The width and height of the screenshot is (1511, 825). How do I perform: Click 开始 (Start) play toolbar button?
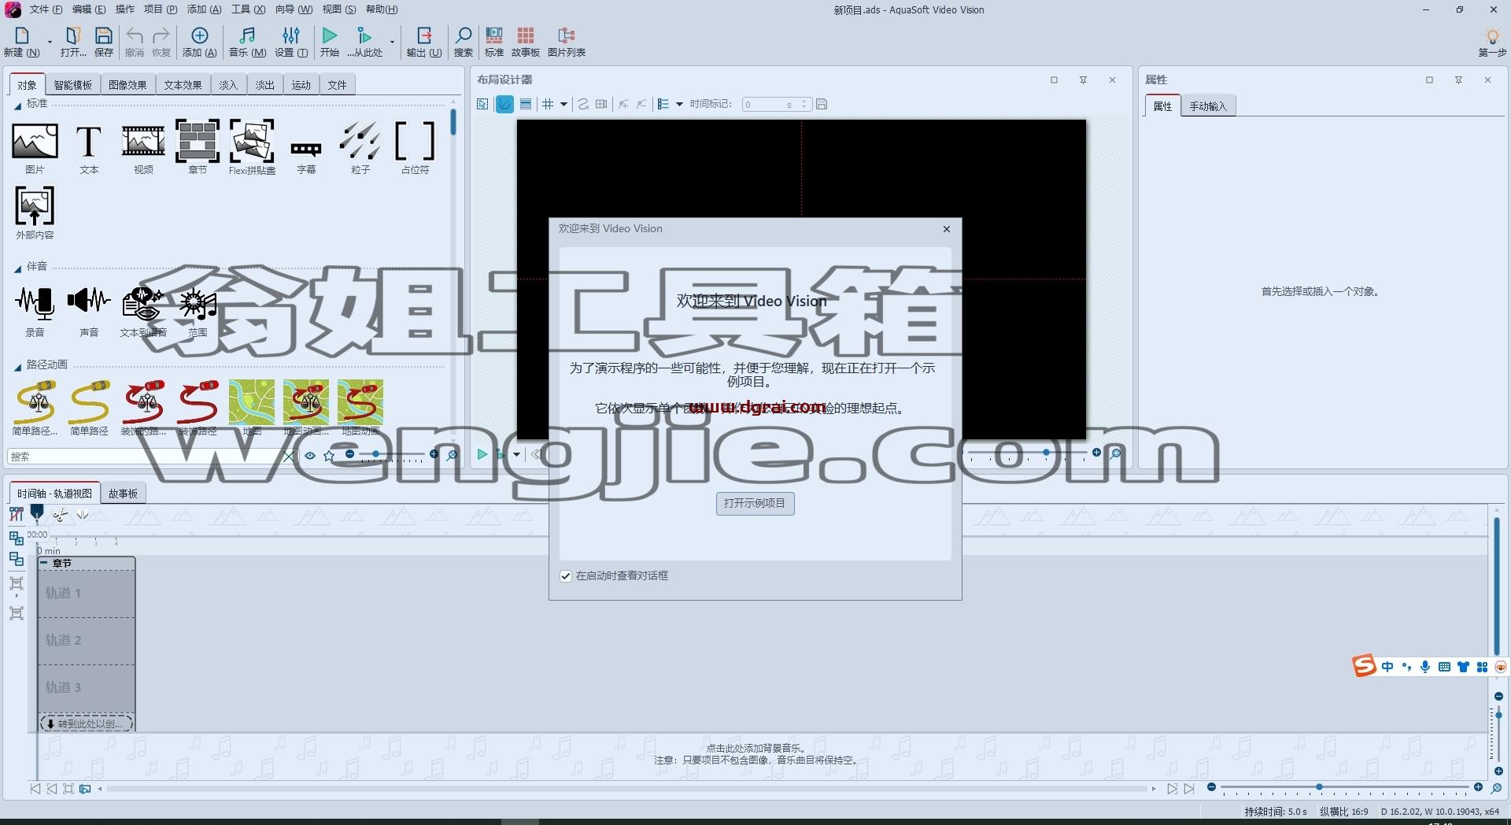330,42
